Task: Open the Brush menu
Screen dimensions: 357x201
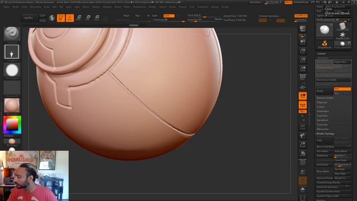Action: tap(16, 7)
